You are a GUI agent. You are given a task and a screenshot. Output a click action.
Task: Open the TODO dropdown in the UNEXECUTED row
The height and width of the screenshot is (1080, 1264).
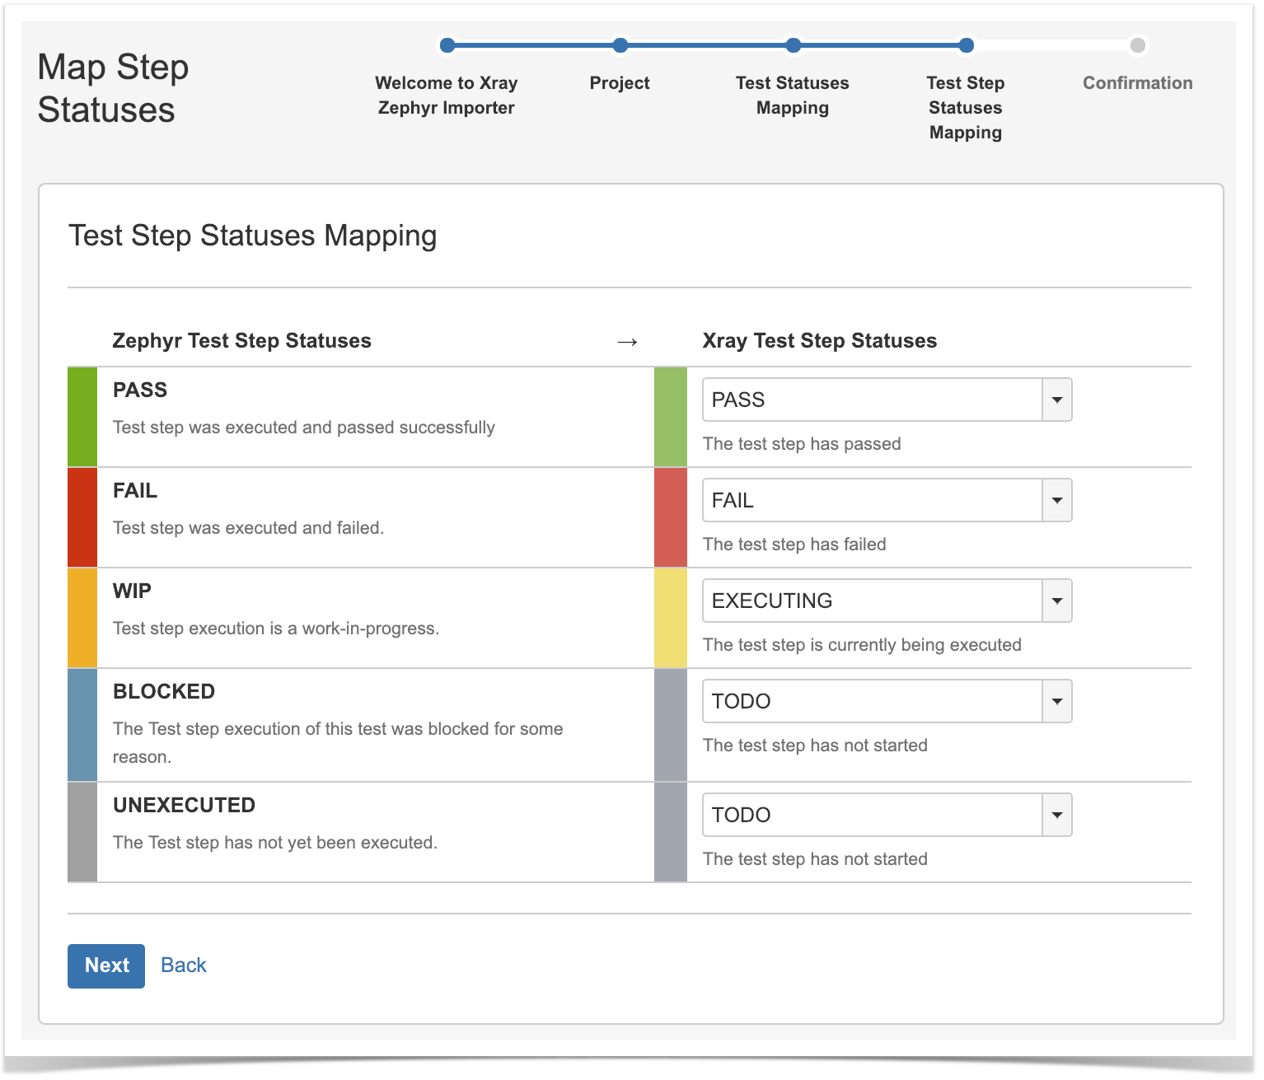887,815
